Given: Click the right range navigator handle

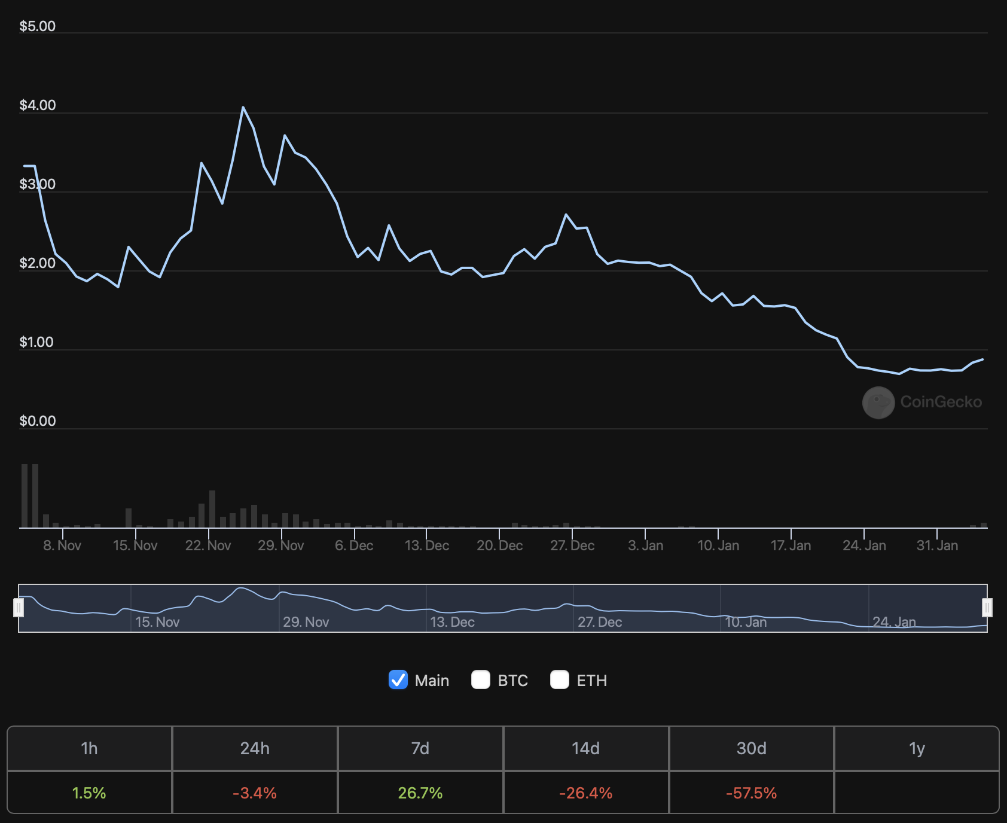Looking at the screenshot, I should point(987,608).
